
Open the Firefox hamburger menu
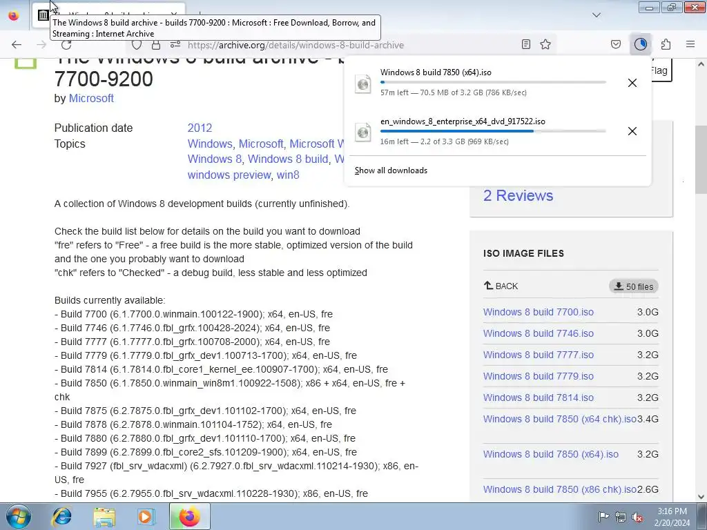coord(690,44)
